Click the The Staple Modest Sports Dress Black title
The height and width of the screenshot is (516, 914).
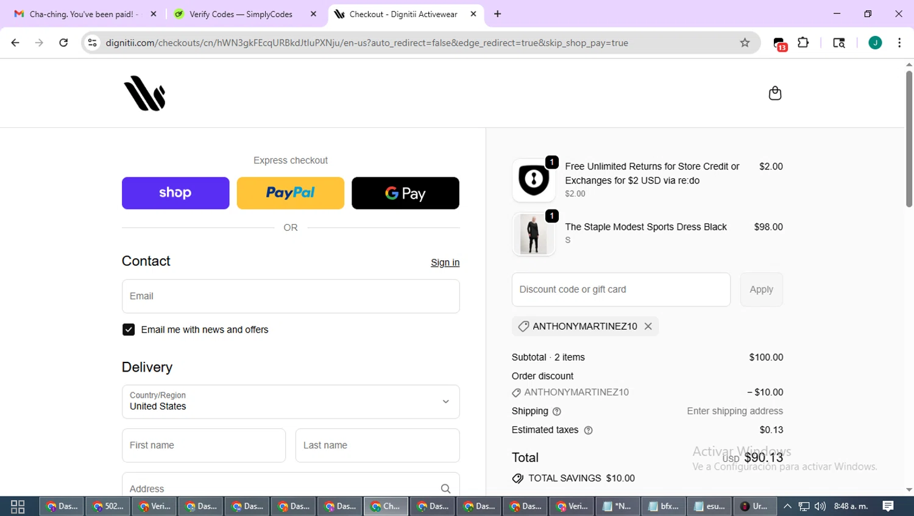[x=646, y=227]
